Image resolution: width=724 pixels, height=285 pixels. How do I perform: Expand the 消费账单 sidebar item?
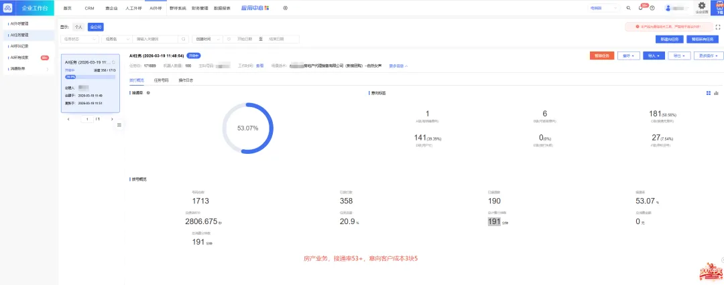pos(29,69)
